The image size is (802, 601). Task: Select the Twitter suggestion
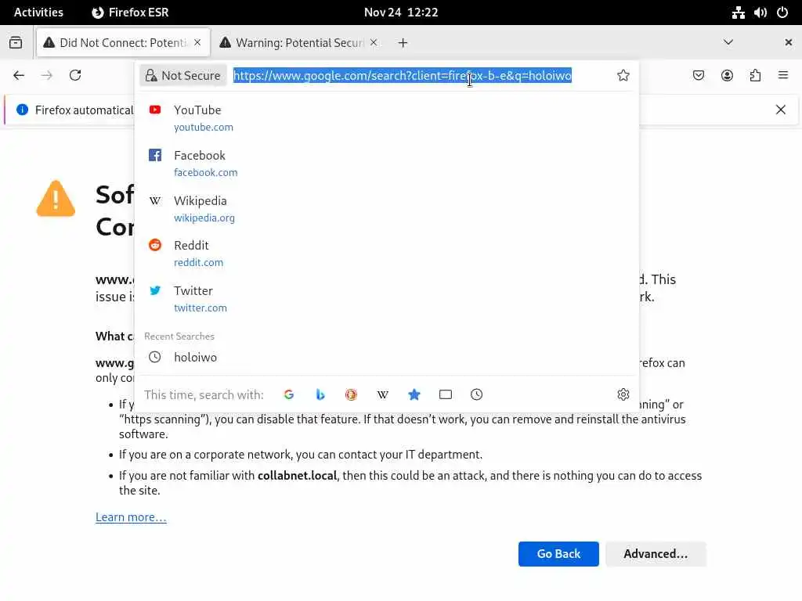[386, 299]
